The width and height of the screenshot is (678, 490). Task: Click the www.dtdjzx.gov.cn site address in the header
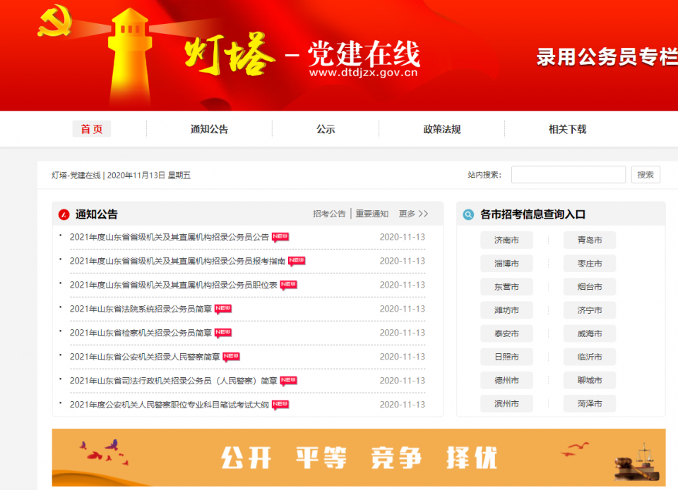[364, 73]
